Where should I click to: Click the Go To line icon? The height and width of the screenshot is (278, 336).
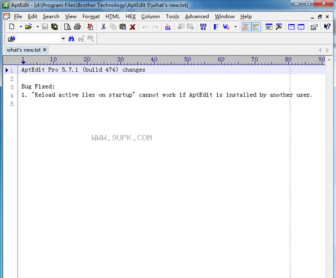tap(168, 27)
